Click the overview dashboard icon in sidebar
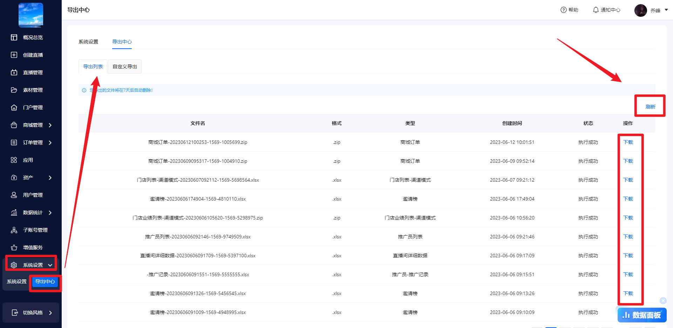Screen dimensions: 673x328 pos(14,37)
